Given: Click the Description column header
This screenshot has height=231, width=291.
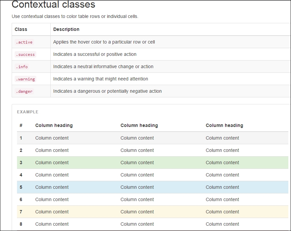Looking at the screenshot, I should [x=66, y=29].
